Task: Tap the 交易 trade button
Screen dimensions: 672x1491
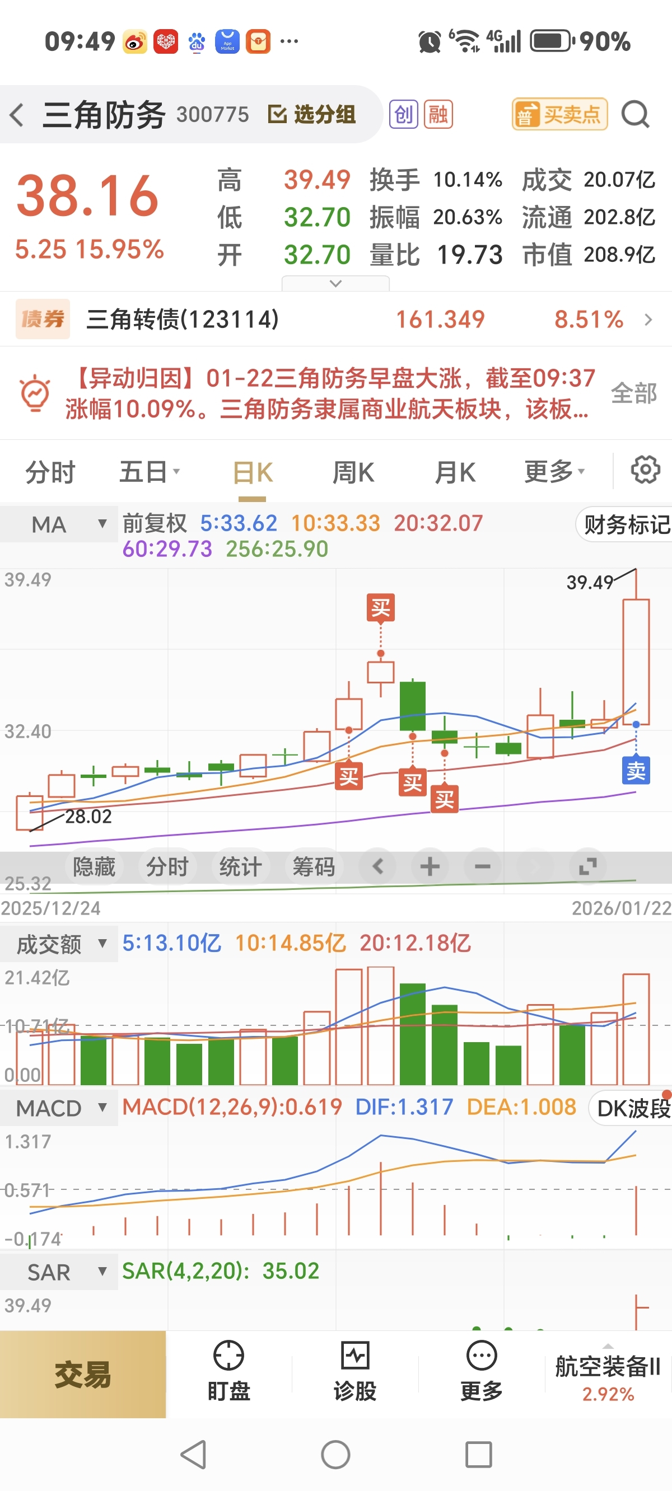Action: pos(83,1374)
